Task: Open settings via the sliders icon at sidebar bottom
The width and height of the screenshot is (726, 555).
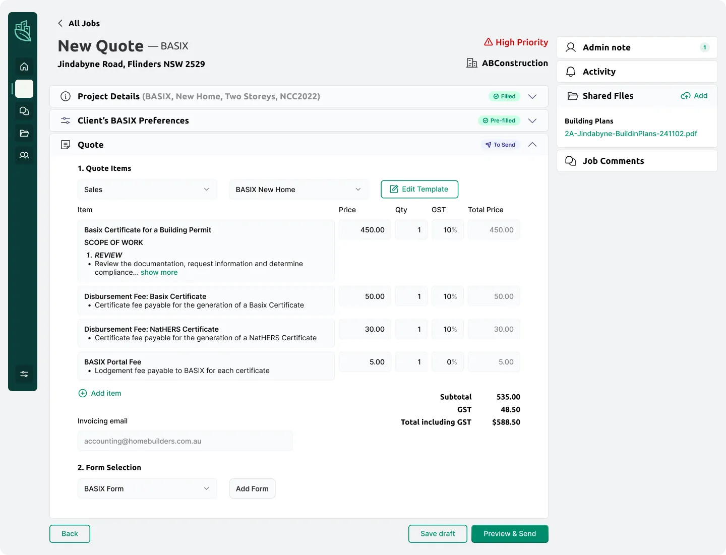Action: click(24, 374)
